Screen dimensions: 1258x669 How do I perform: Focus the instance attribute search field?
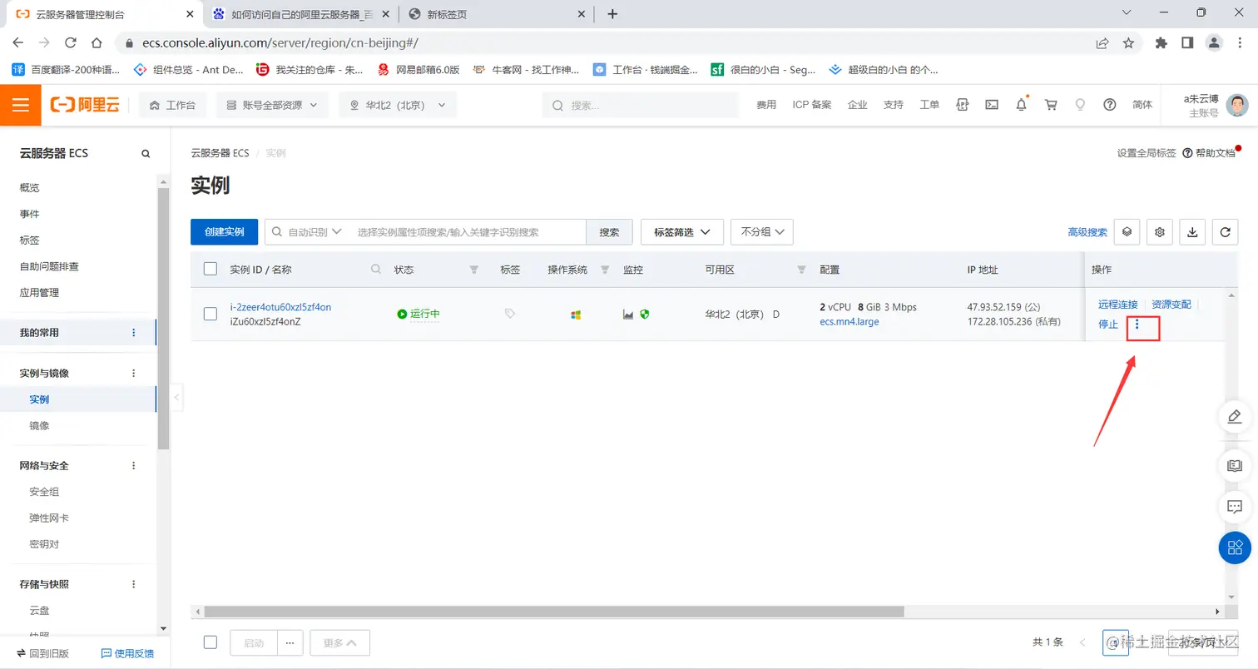[468, 232]
